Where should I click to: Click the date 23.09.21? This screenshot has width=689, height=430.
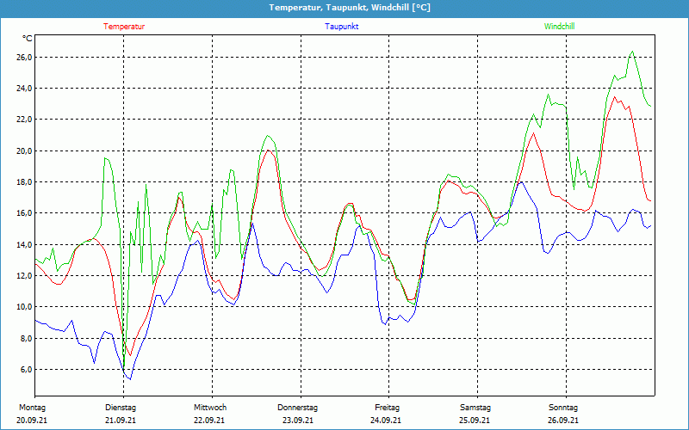coord(298,421)
